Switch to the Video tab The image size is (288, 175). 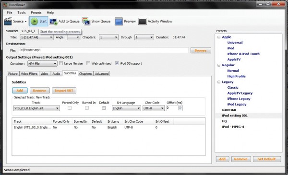[44, 74]
